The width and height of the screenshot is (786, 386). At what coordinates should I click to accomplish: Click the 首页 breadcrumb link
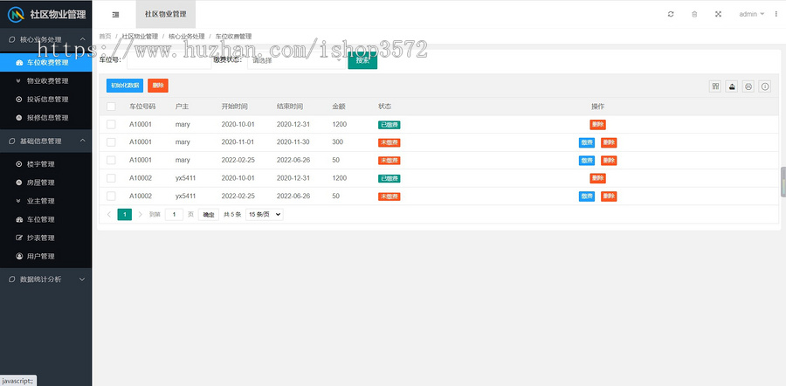click(106, 37)
